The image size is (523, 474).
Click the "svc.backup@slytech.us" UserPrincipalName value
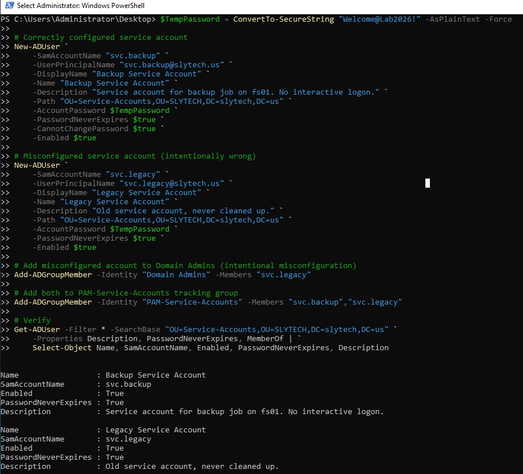(x=172, y=65)
